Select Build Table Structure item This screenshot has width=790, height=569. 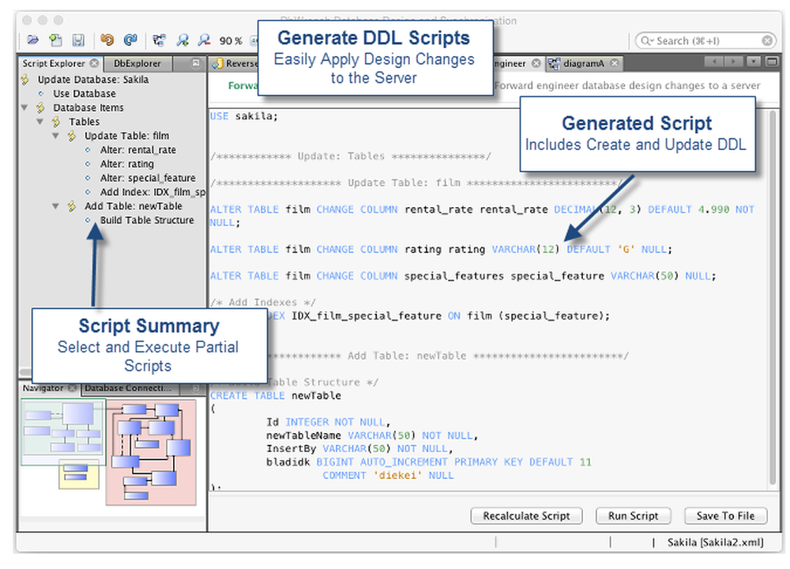point(147,220)
